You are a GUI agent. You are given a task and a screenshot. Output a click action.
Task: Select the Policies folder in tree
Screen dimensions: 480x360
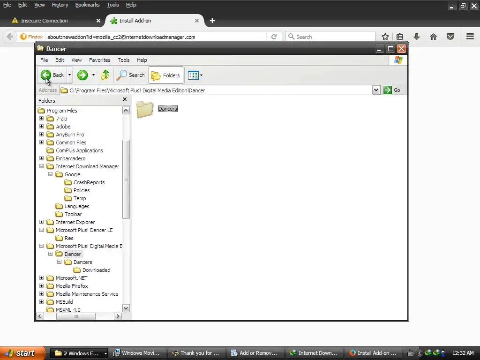pos(77,190)
